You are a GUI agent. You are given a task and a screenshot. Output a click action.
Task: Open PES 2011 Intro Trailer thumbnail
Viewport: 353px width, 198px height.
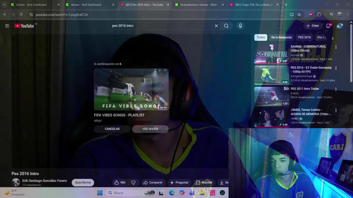pos(271,96)
